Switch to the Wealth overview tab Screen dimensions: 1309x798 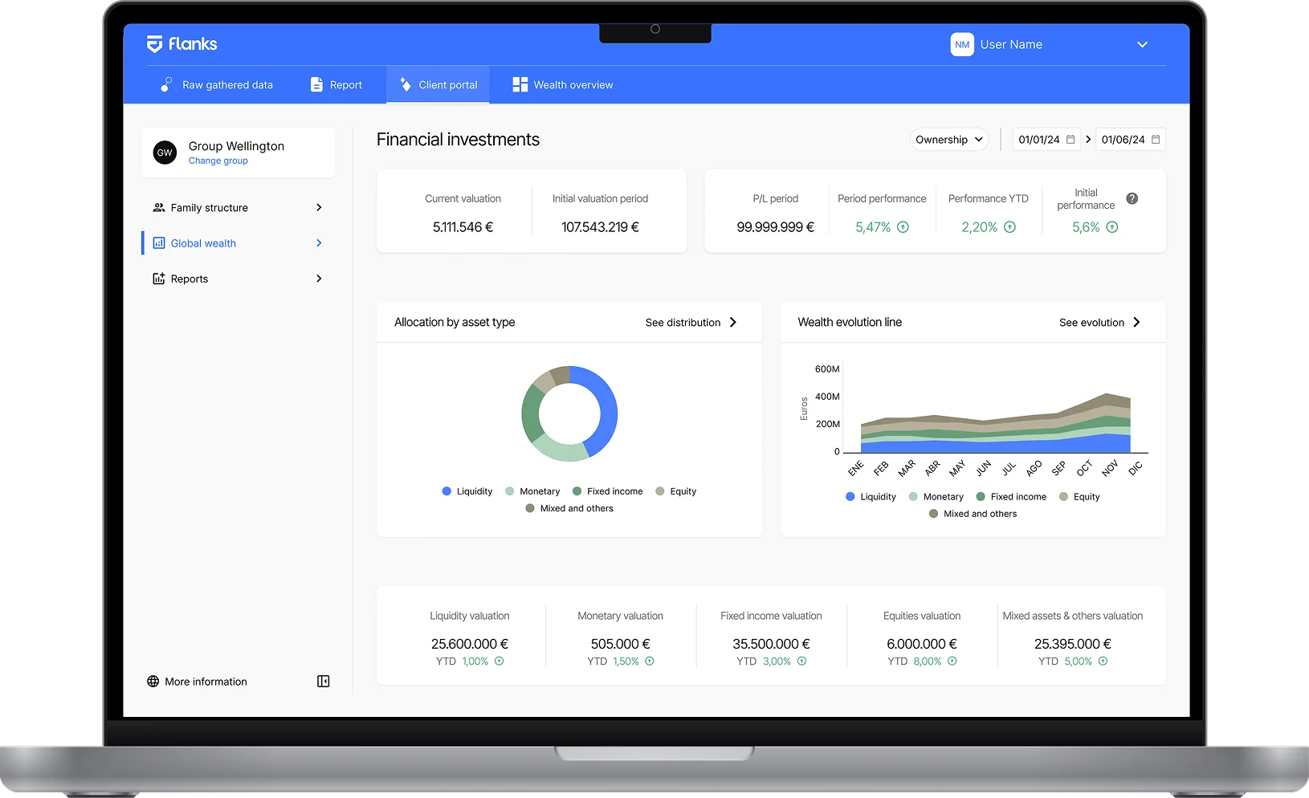[562, 84]
